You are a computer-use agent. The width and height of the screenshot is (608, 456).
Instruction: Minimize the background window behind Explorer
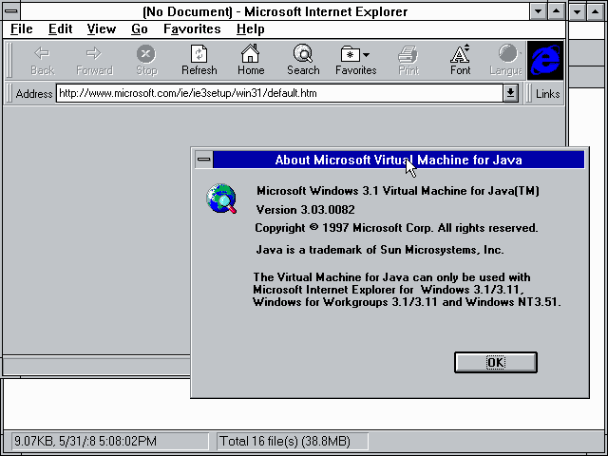click(x=577, y=11)
